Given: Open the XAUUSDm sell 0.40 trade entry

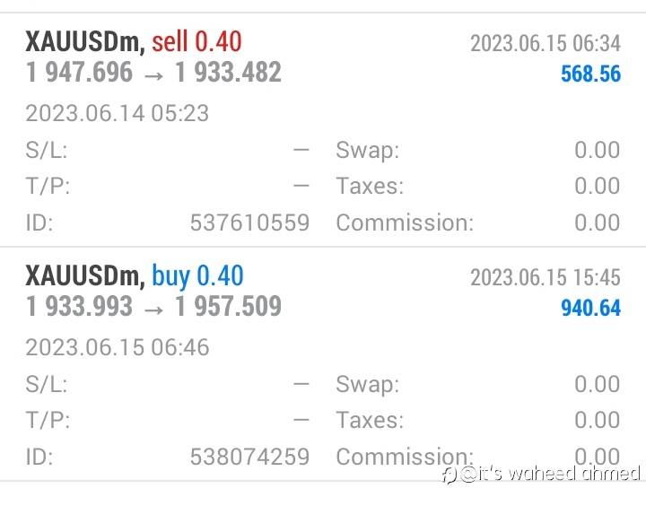Looking at the screenshot, I should 134,41.
